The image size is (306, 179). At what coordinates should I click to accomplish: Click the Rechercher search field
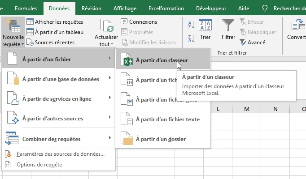tap(289, 9)
